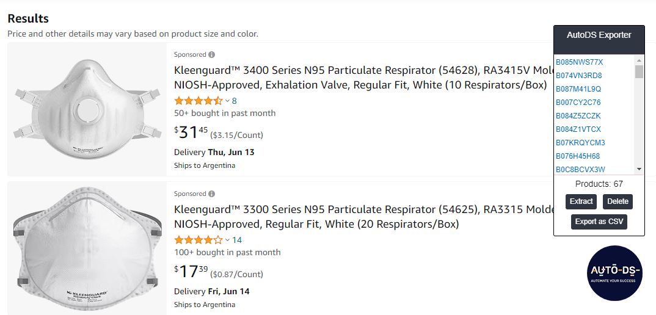Click the star rating of Kleenguard 3300
Image resolution: width=656 pixels, height=315 pixels.
(199, 240)
